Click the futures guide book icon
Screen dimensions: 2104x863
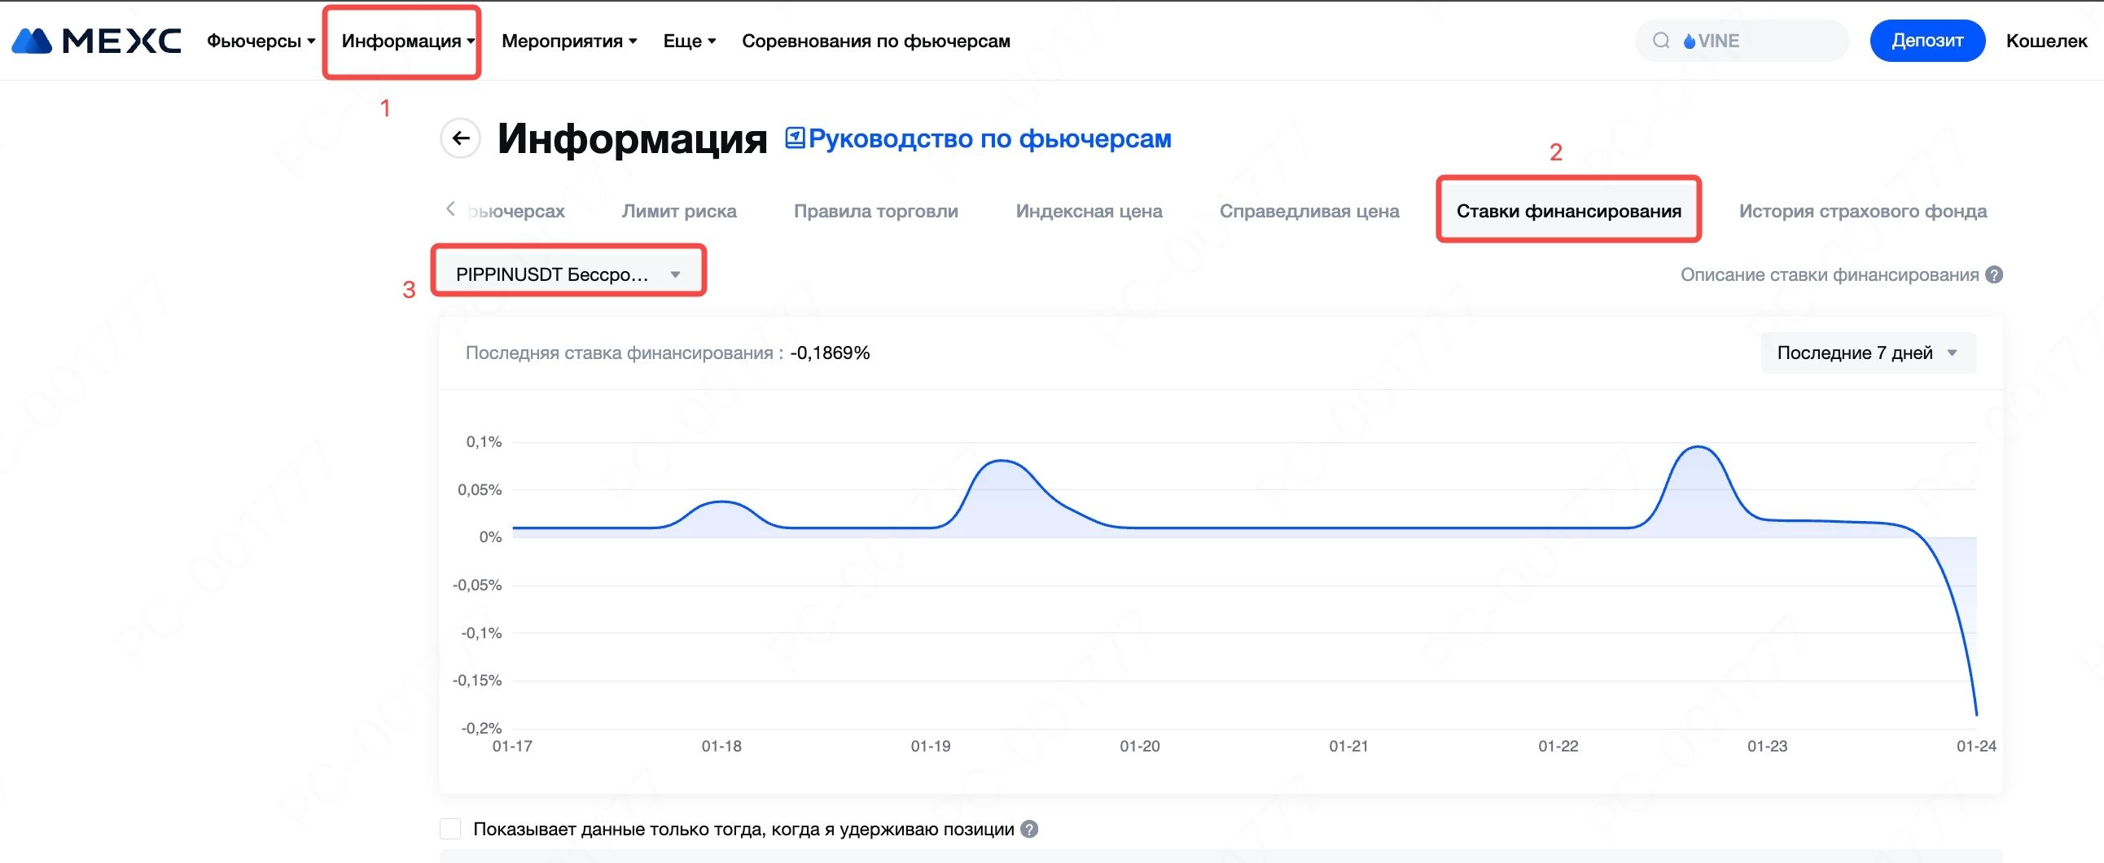pyautogui.click(x=794, y=138)
